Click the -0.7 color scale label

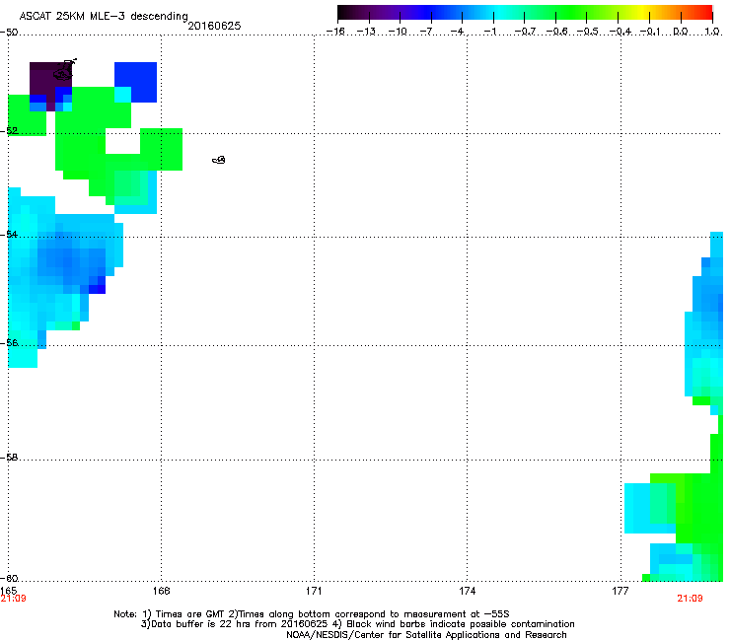click(x=525, y=32)
